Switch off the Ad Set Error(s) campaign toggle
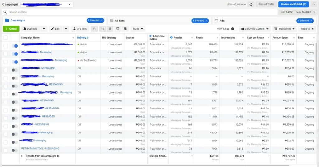This screenshot has width=319, height=167. click(15, 62)
